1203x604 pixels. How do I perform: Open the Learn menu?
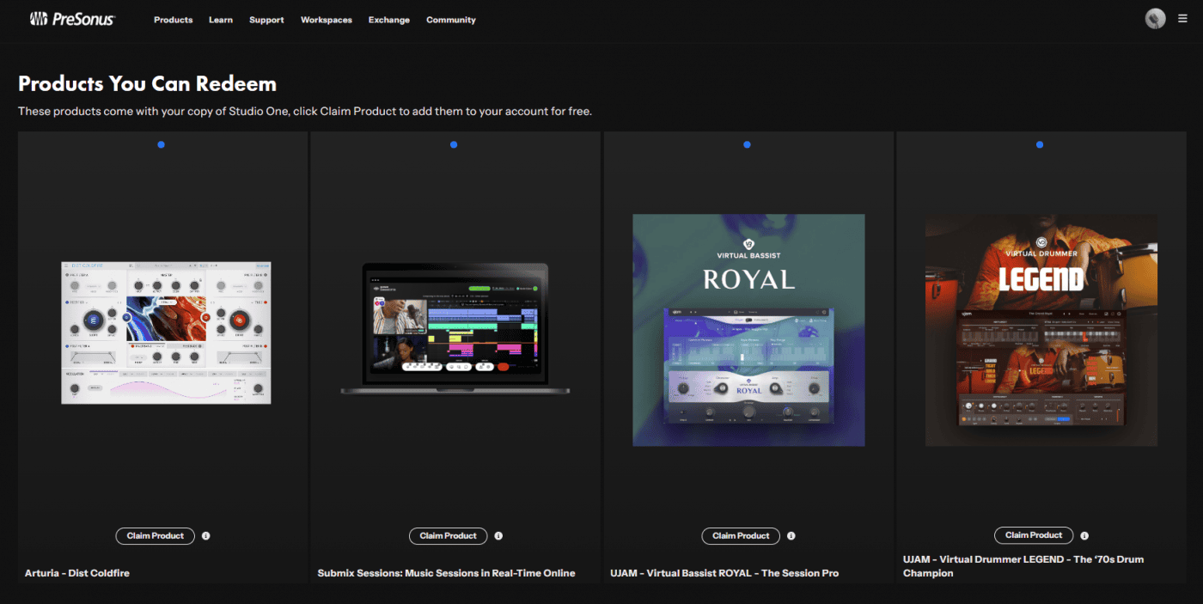coord(221,20)
